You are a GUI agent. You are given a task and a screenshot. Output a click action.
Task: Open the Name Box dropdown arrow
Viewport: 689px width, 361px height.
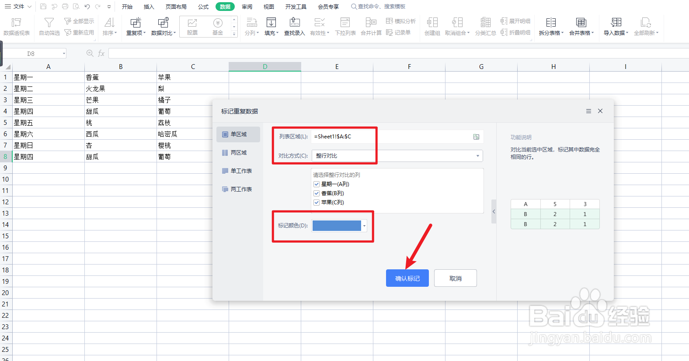point(64,53)
